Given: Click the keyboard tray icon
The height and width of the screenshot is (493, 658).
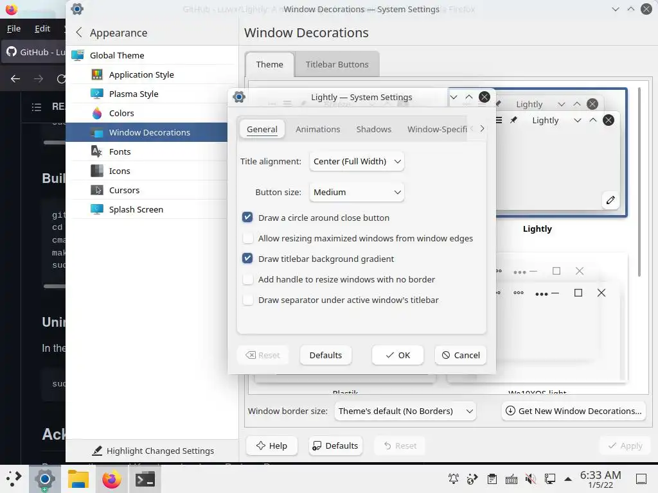Looking at the screenshot, I should tap(511, 479).
